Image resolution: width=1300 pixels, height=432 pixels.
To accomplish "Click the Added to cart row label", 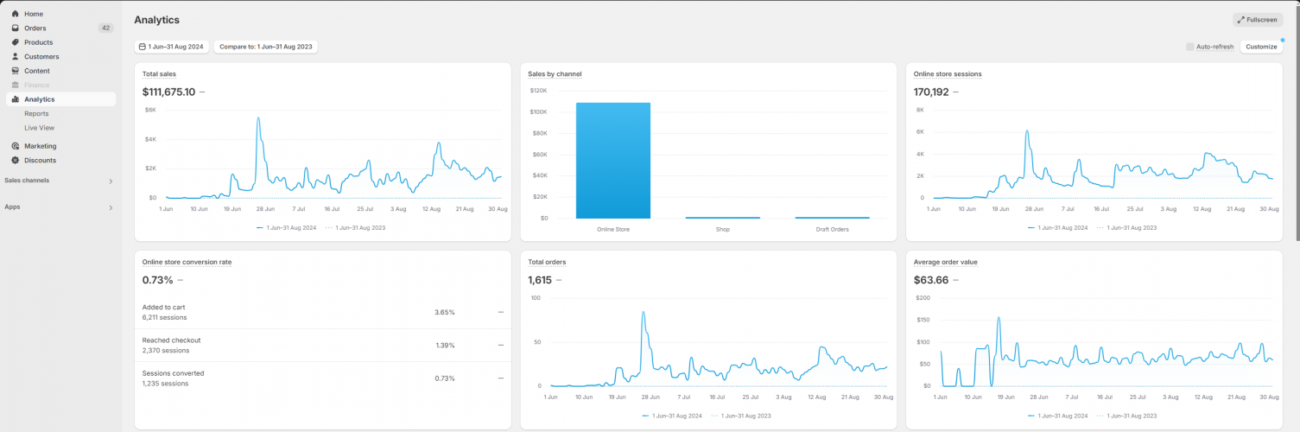I will point(163,308).
